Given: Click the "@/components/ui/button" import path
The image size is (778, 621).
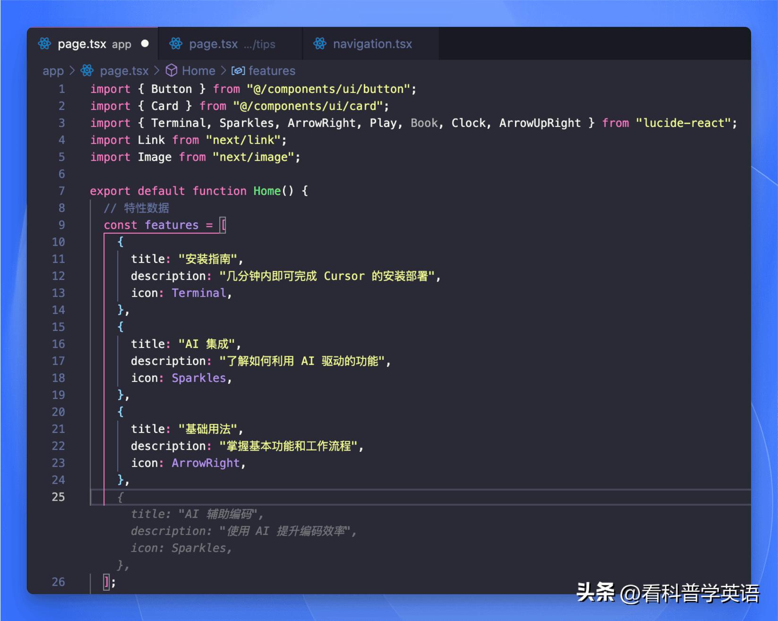Looking at the screenshot, I should [x=328, y=89].
